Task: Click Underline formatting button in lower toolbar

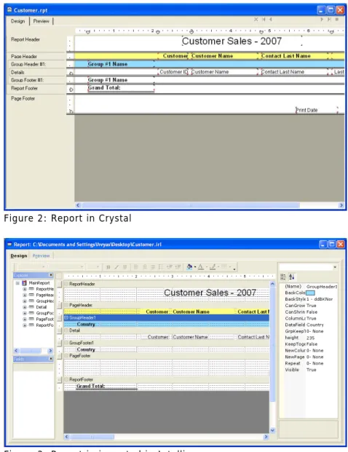Action: point(124,267)
